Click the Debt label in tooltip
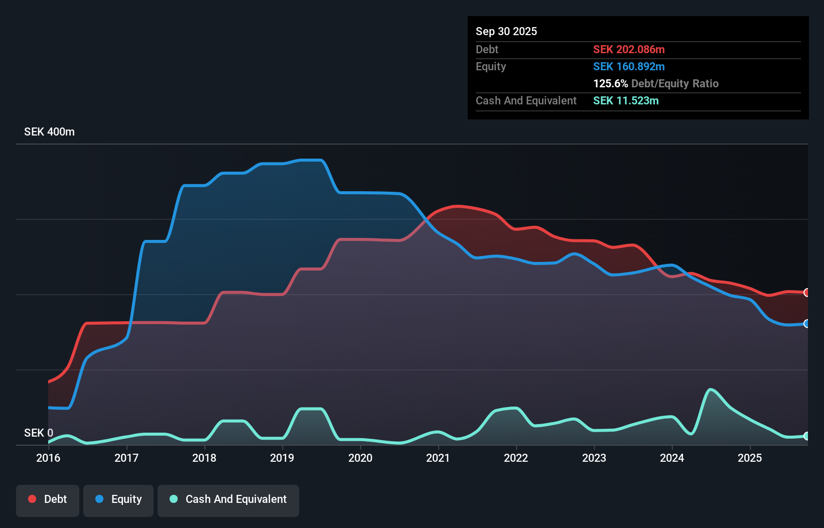 (487, 49)
